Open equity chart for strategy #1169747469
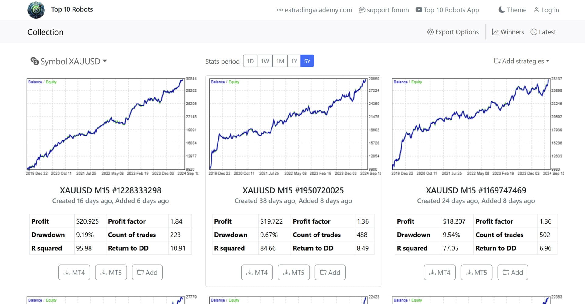This screenshot has width=585, height=304. (x=477, y=126)
